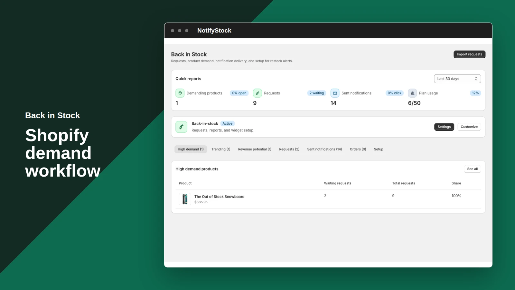The image size is (515, 290).
Task: Click the NotifyStock window title
Action: (214, 31)
